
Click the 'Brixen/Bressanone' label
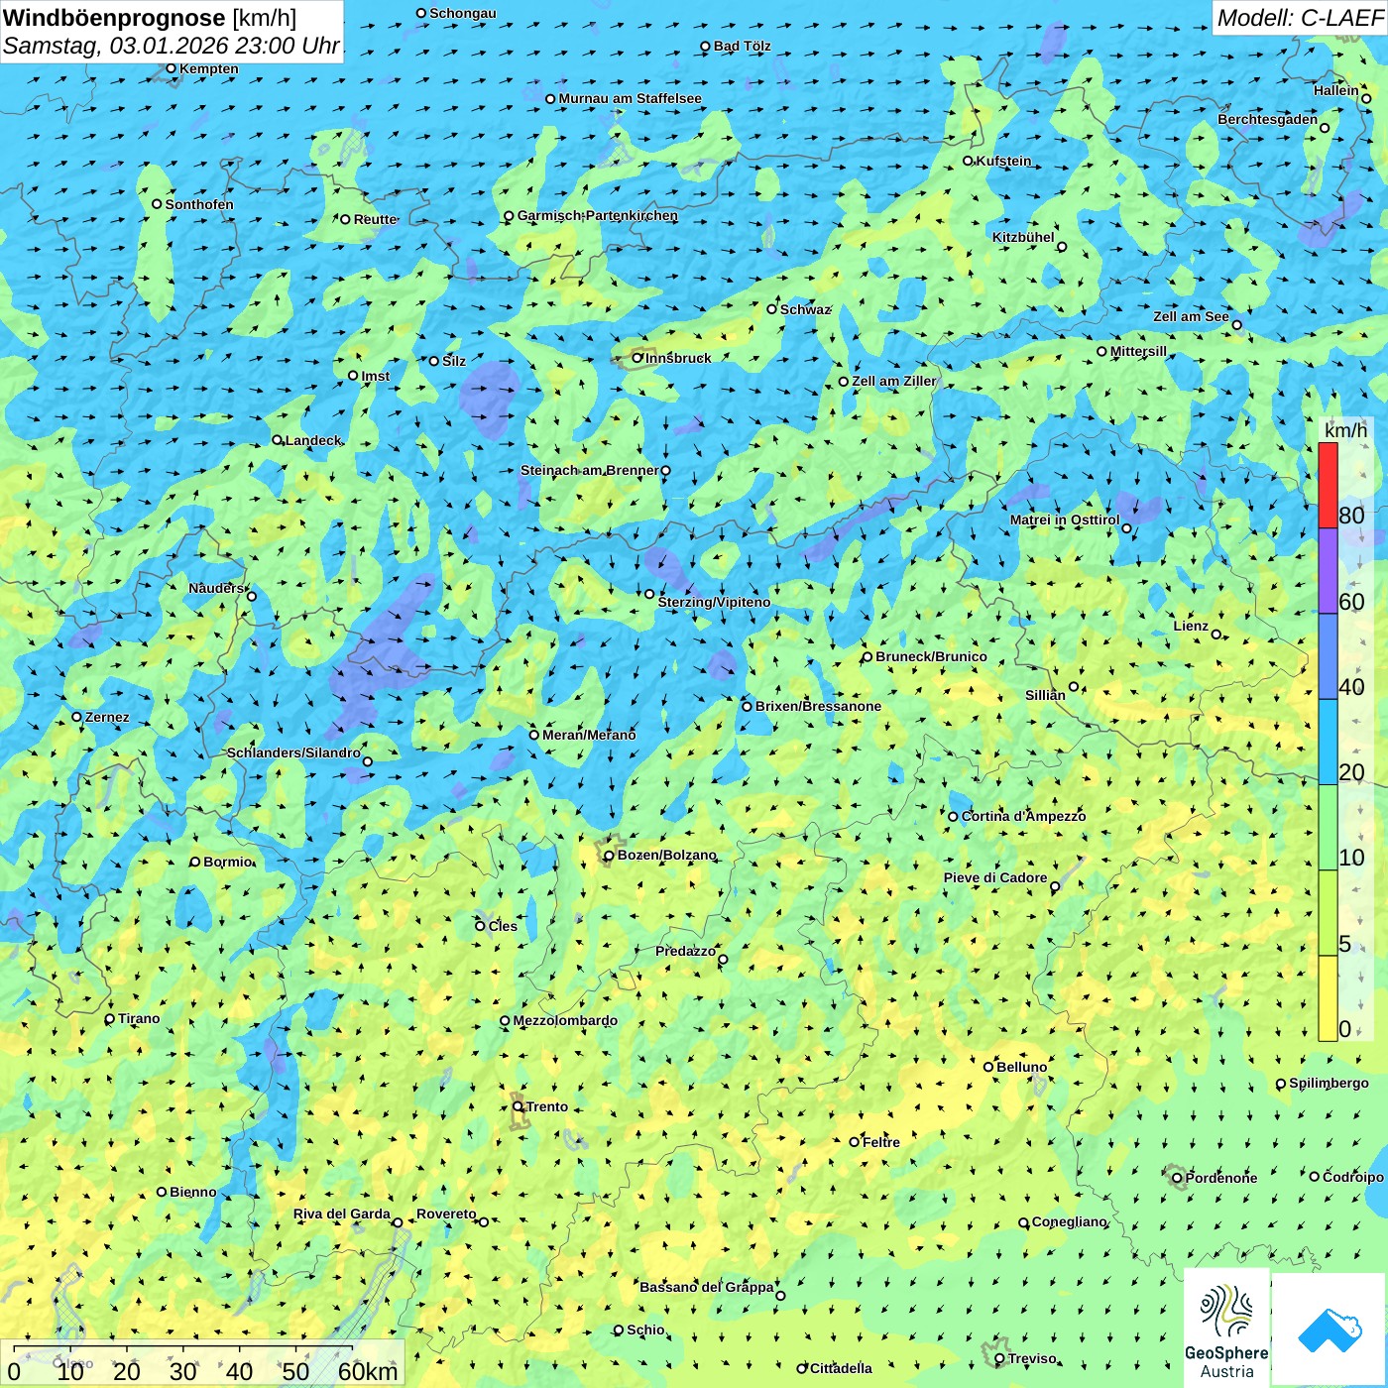818,706
